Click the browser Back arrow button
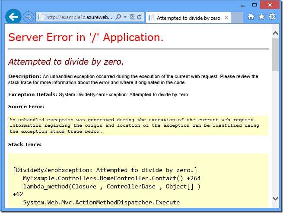 click(13, 17)
